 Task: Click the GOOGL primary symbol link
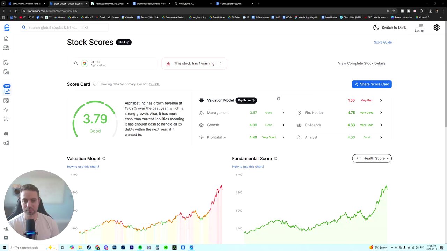point(154,84)
